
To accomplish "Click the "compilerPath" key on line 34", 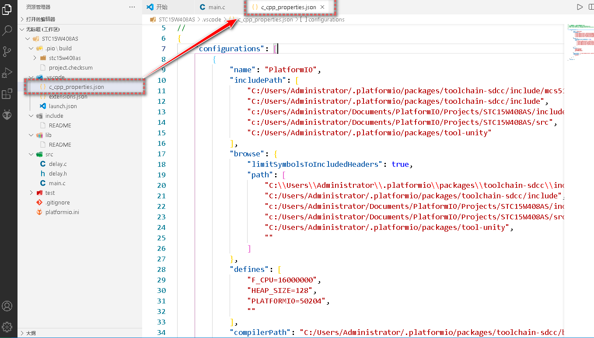I will [x=260, y=332].
